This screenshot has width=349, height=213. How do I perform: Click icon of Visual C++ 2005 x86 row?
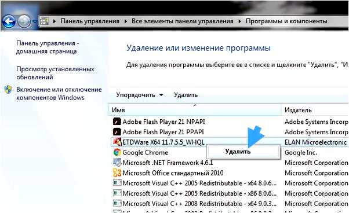[x=117, y=193]
